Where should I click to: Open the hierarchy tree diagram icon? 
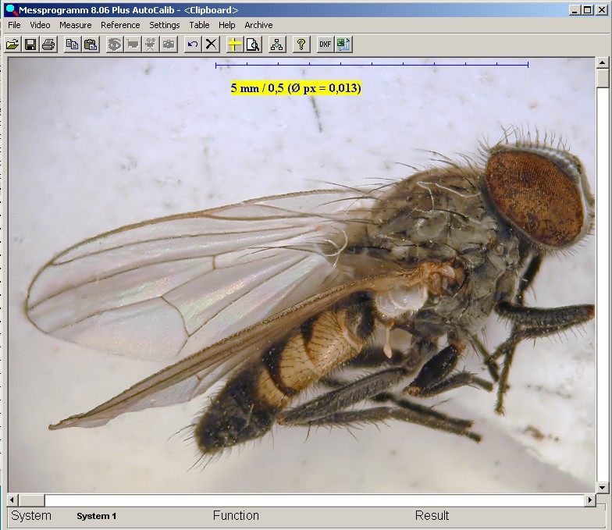click(276, 44)
